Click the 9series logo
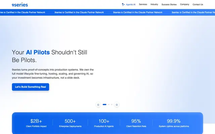215x134 pixels. (x=20, y=5)
